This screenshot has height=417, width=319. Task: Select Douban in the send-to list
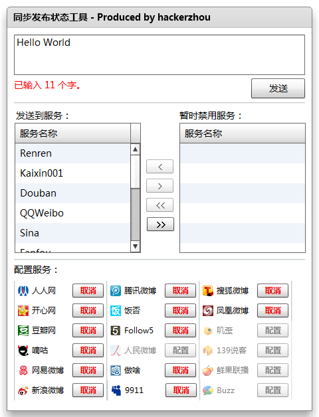72,193
